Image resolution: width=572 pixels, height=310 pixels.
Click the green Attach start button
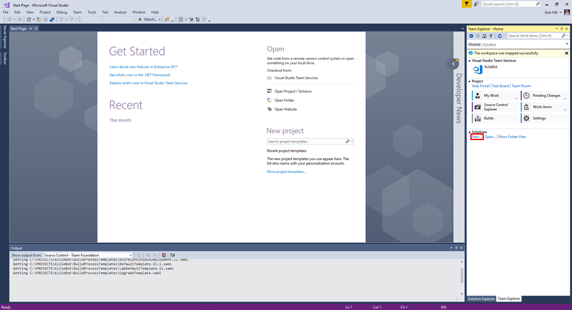tap(147, 19)
